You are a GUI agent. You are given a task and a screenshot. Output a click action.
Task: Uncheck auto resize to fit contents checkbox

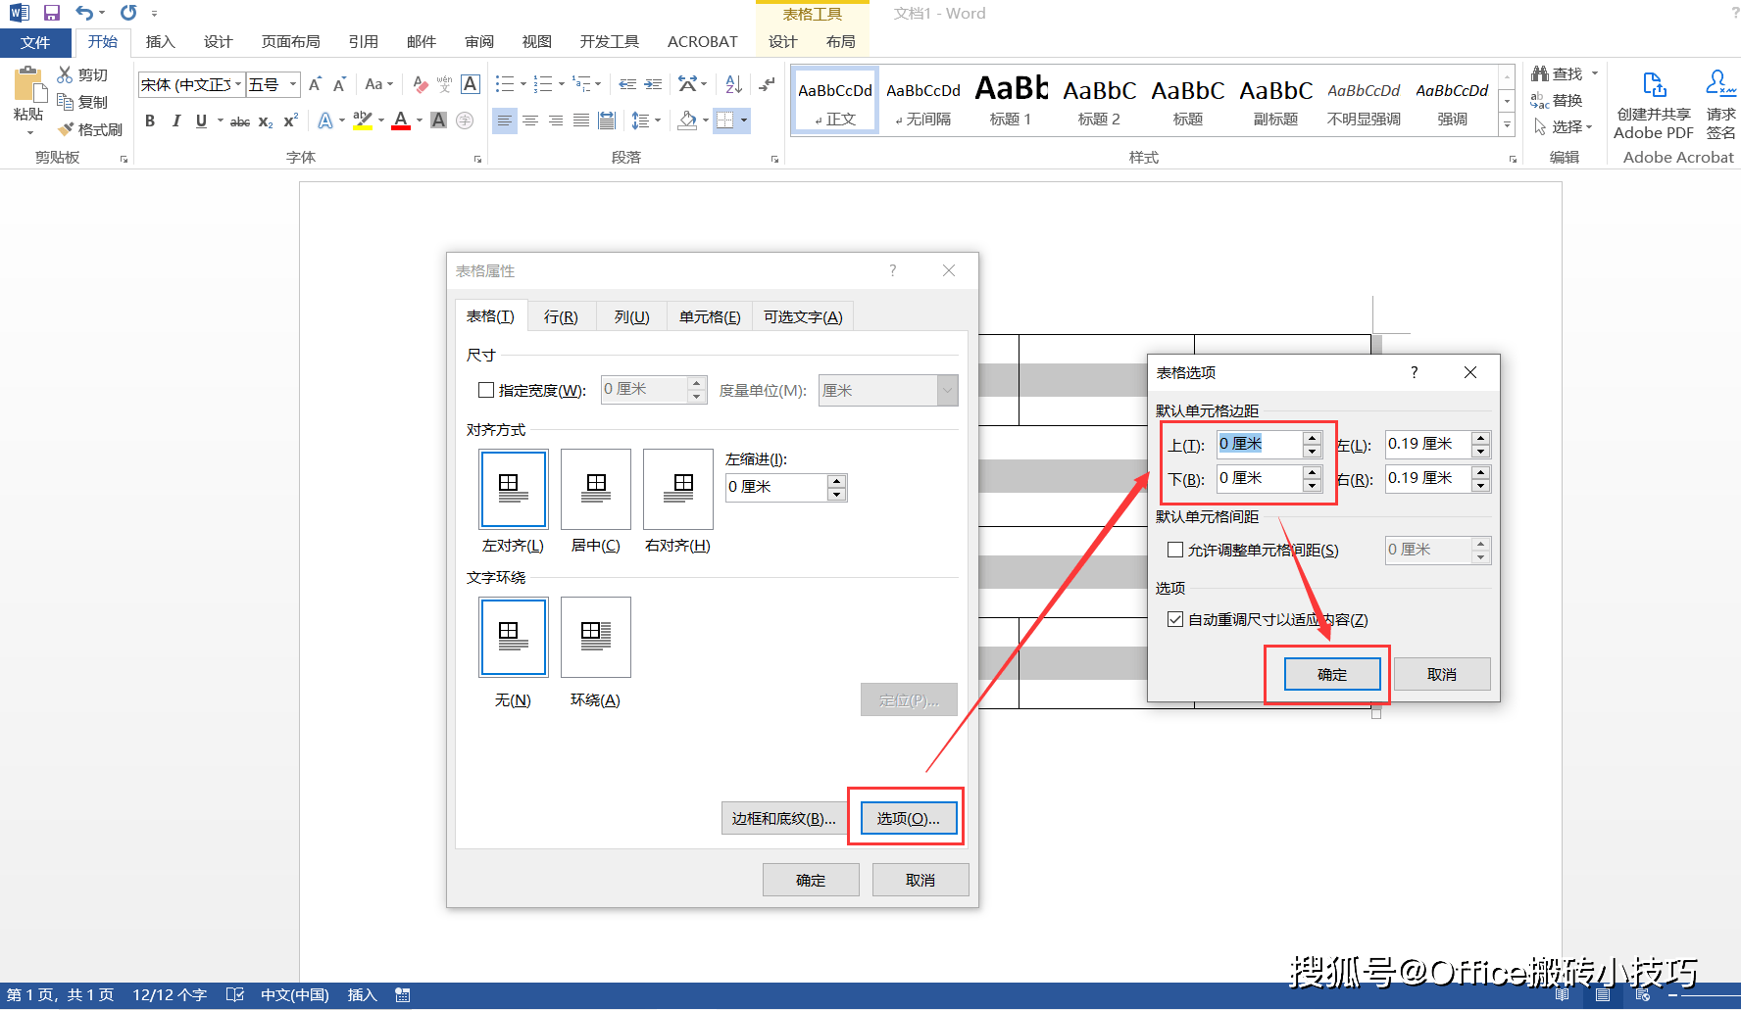[1175, 619]
